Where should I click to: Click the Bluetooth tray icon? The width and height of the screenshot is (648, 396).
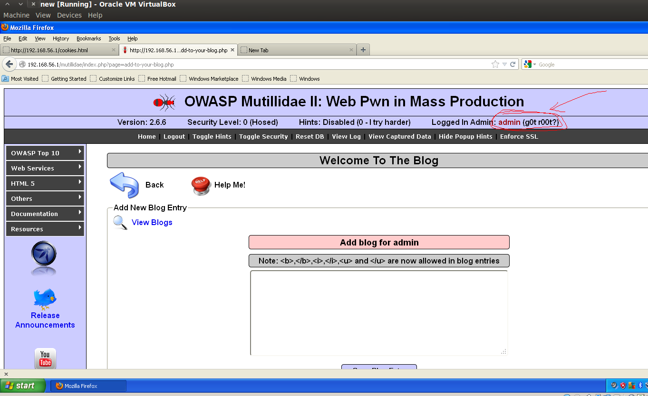pos(640,385)
